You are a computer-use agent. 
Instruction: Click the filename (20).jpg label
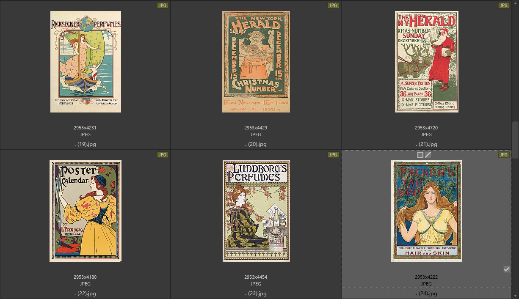pos(256,144)
